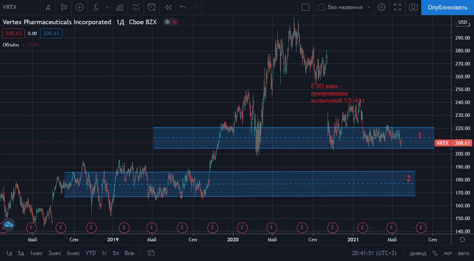The image size is (474, 261).
Task: Toggle logarithmic scale (лог)
Action: click(448, 253)
